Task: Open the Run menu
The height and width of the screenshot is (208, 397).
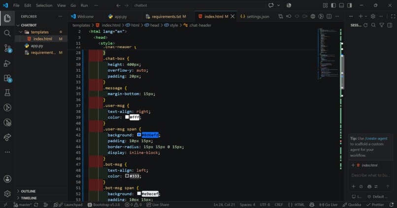Action: click(x=84, y=5)
